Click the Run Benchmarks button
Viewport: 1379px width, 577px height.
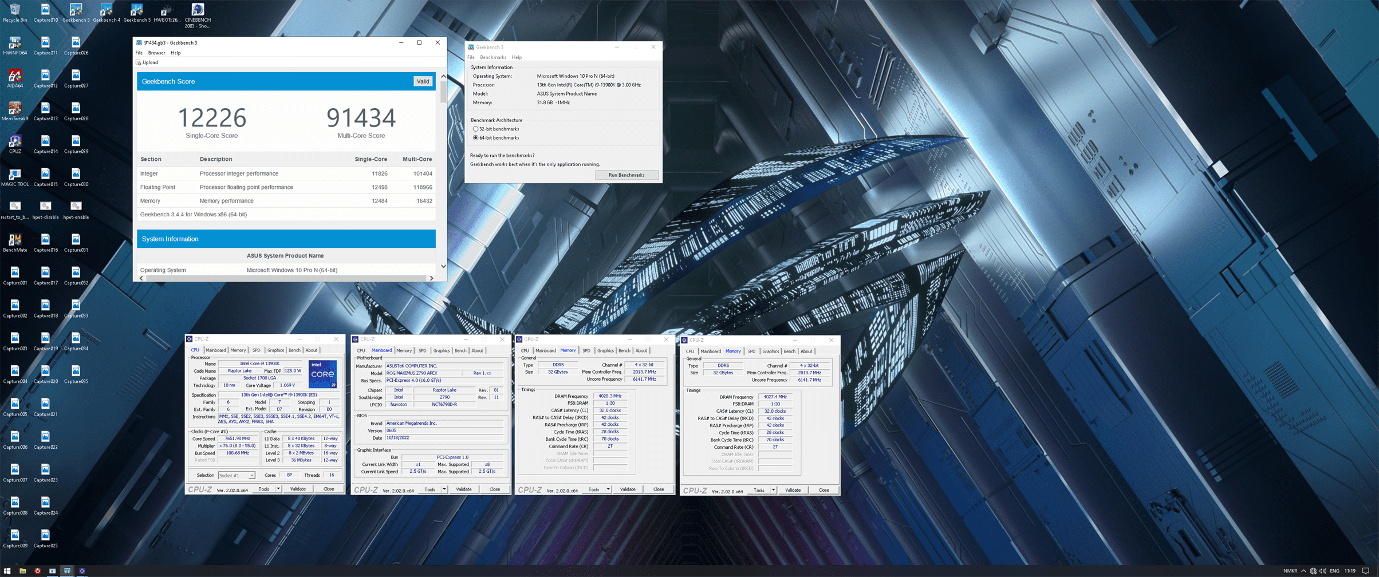627,175
